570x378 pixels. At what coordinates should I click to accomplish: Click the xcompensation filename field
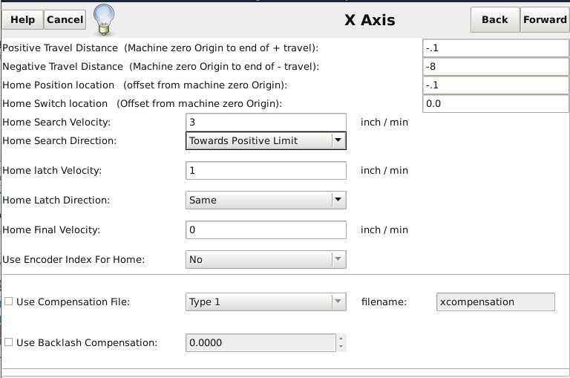496,302
